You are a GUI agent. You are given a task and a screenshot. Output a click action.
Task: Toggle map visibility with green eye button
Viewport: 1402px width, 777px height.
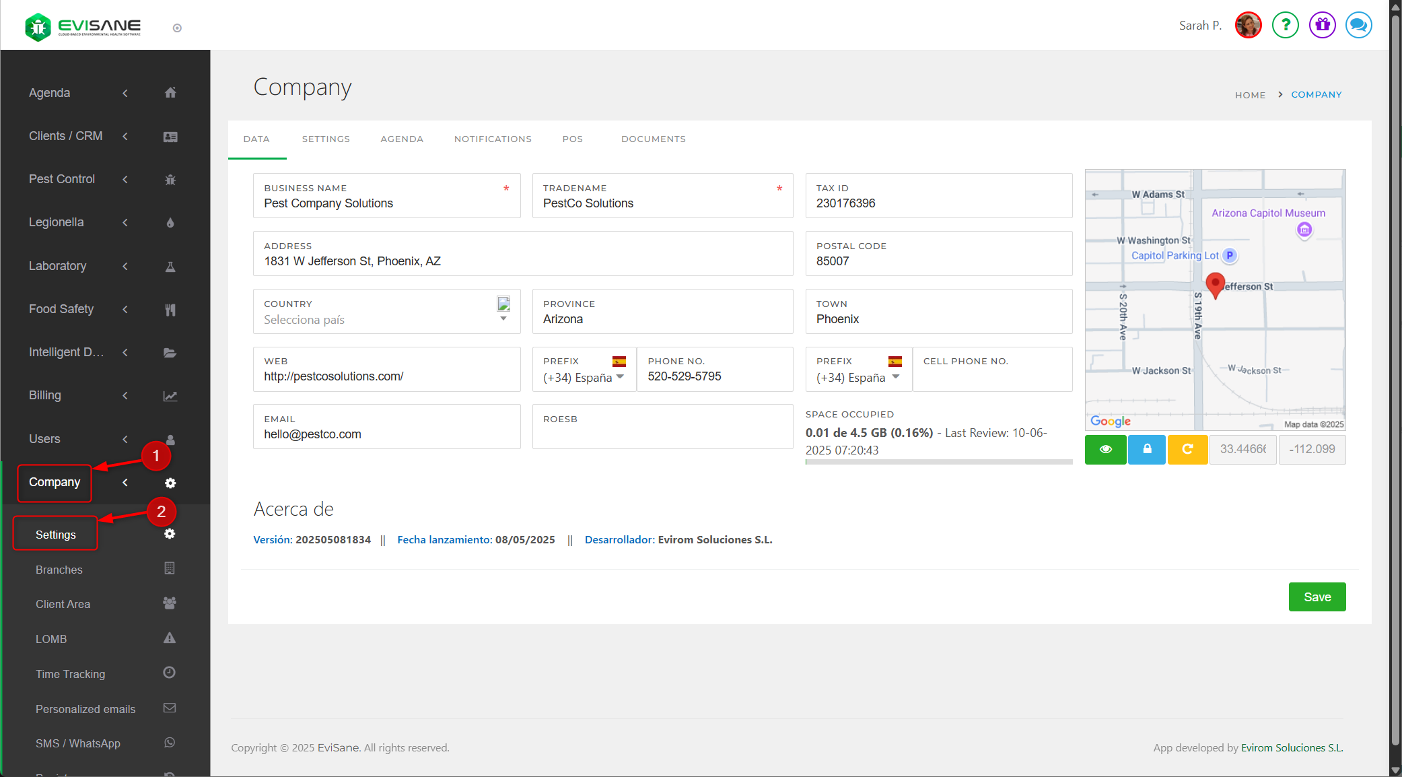tap(1106, 449)
